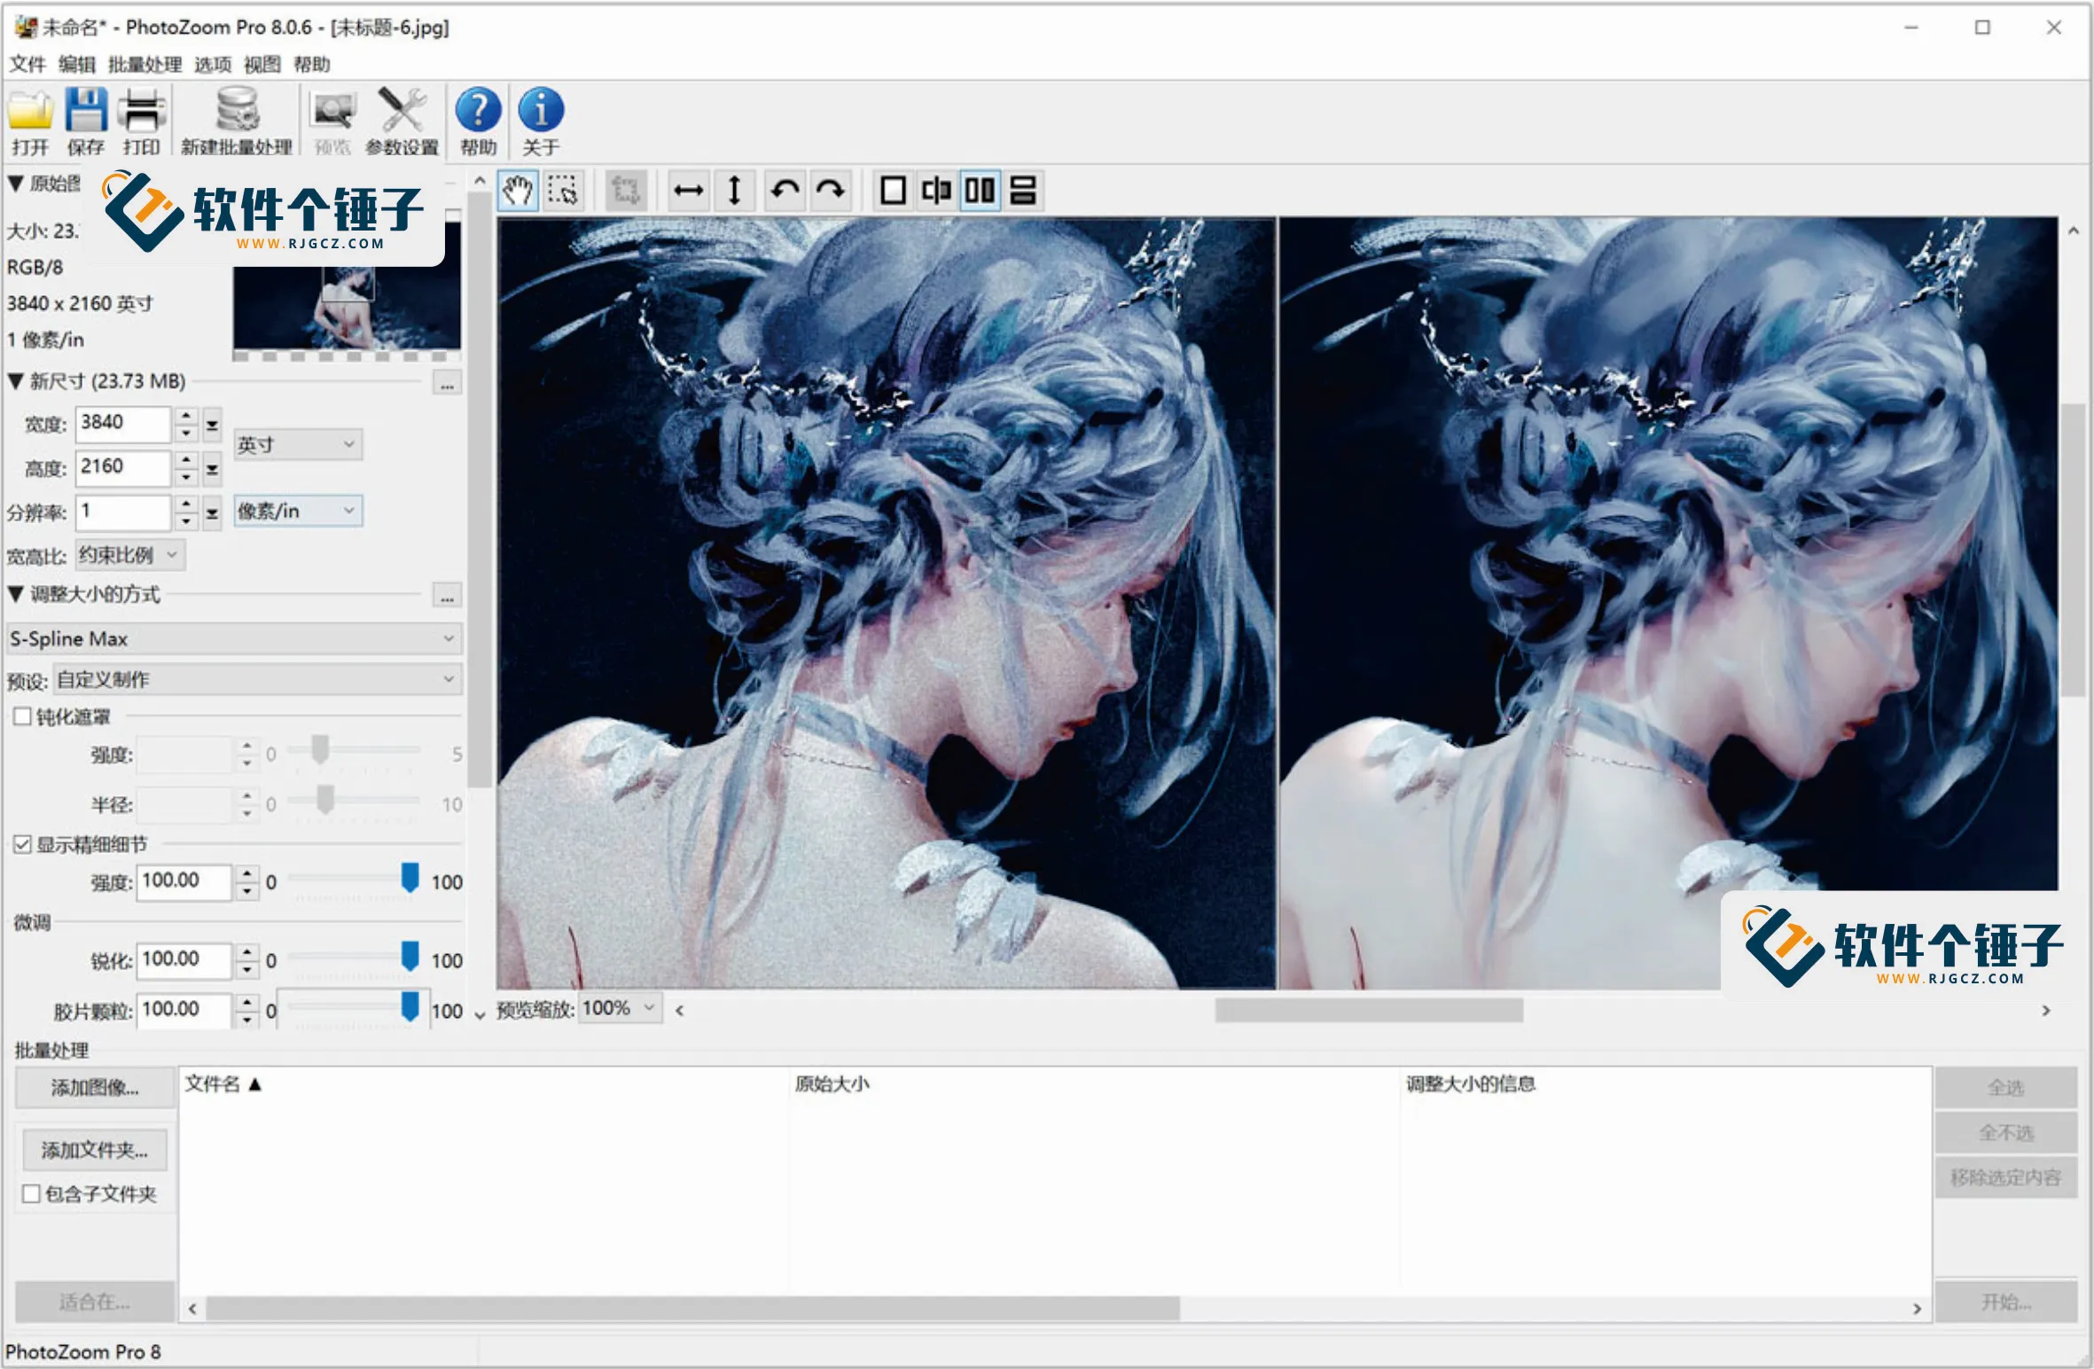The height and width of the screenshot is (1369, 2094).
Task: Rotate the image clockwise
Action: pyautogui.click(x=831, y=191)
